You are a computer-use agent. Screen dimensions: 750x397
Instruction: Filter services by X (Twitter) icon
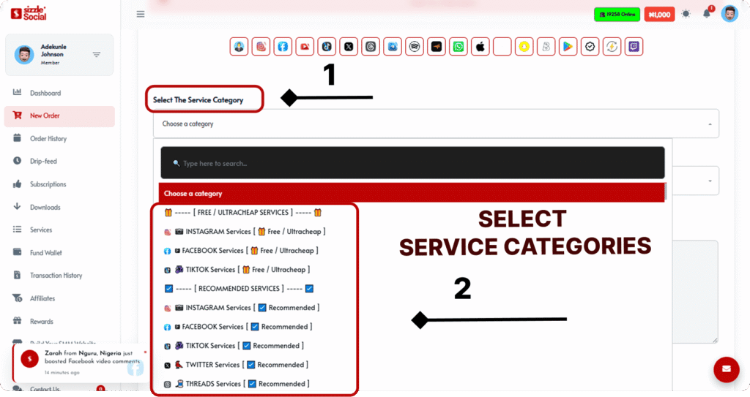[x=349, y=46]
